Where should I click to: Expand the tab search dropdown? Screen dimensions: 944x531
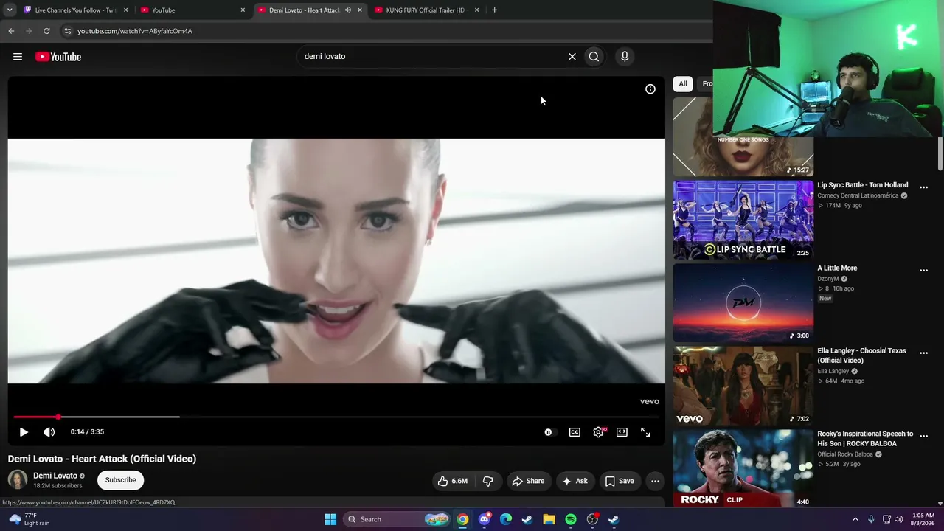pyautogui.click(x=10, y=10)
